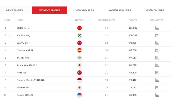Click the Points column header
Screen dimensions: 171x98
(133, 20)
